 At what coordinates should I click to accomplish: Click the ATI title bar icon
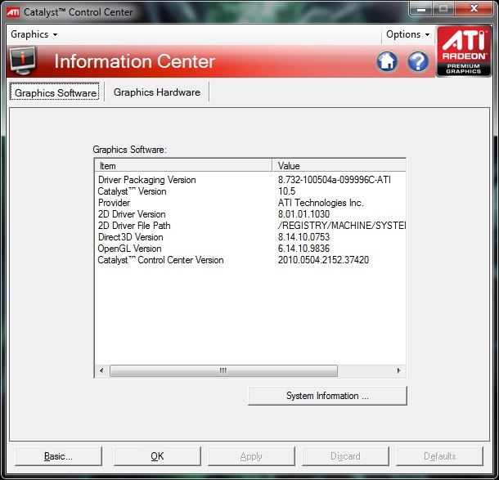point(14,12)
